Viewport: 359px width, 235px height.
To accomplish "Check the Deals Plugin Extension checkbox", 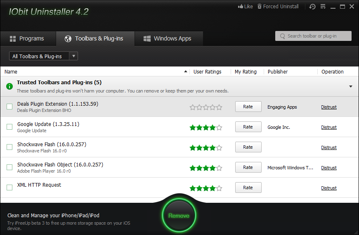I will coord(9,107).
